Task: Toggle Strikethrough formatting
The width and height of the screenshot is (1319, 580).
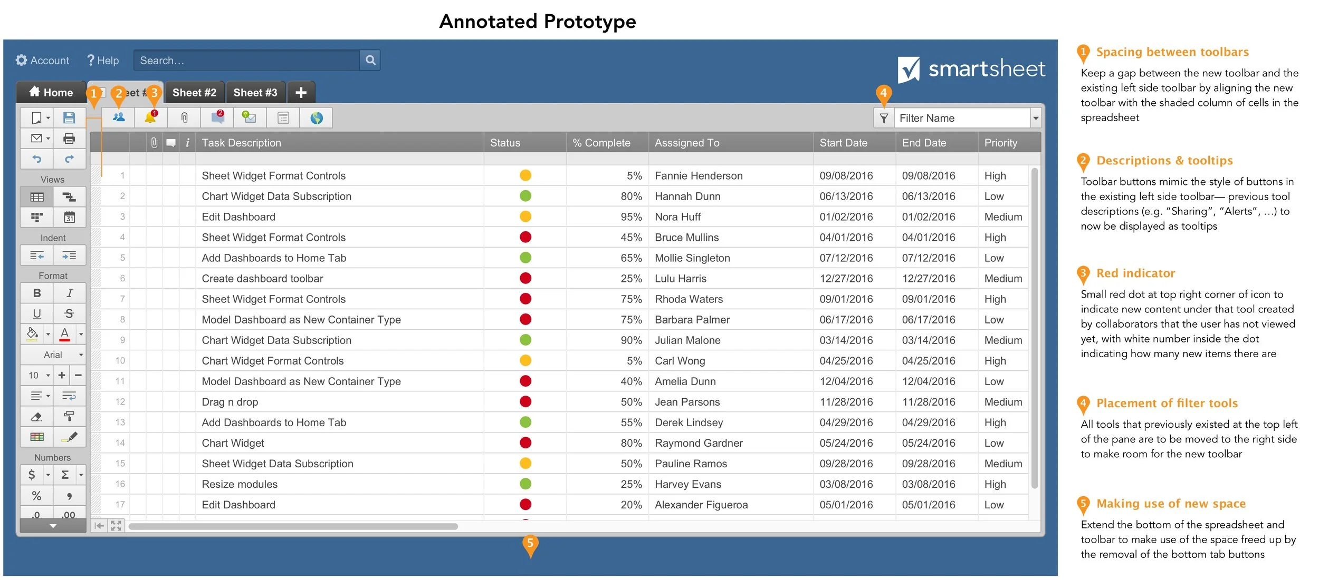Action: coord(69,314)
